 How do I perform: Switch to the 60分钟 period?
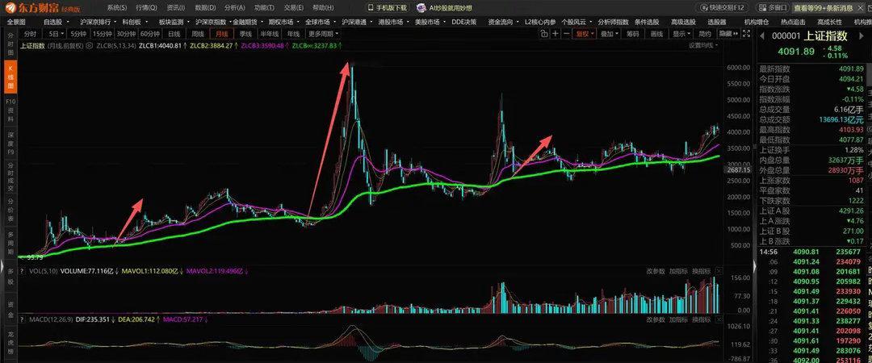coord(149,34)
